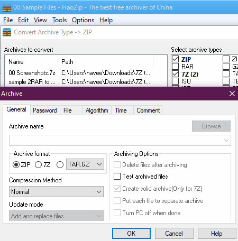Select the 7Z archive format radio button
Screen dimensions: 238x241
coord(38,165)
